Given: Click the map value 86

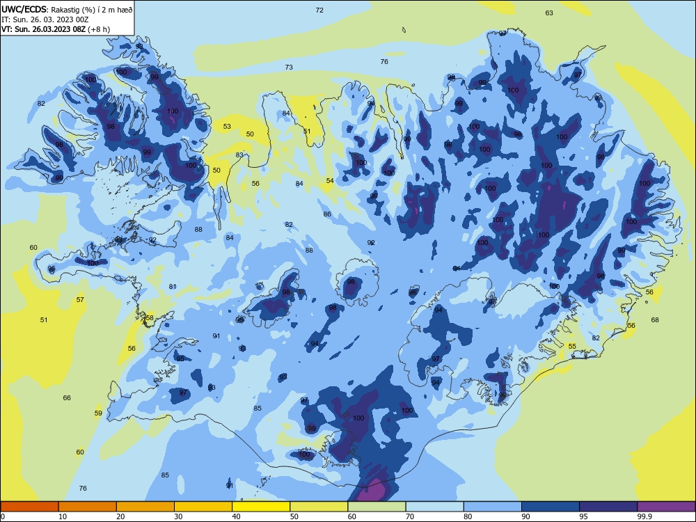Looking at the screenshot, I should point(327,214).
